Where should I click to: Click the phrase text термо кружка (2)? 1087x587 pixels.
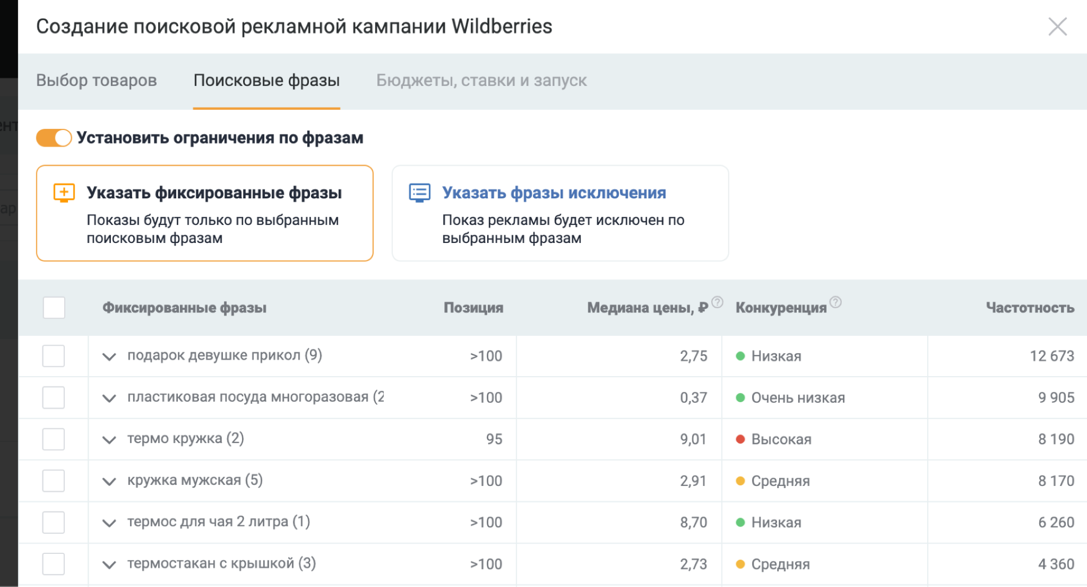pyautogui.click(x=185, y=439)
